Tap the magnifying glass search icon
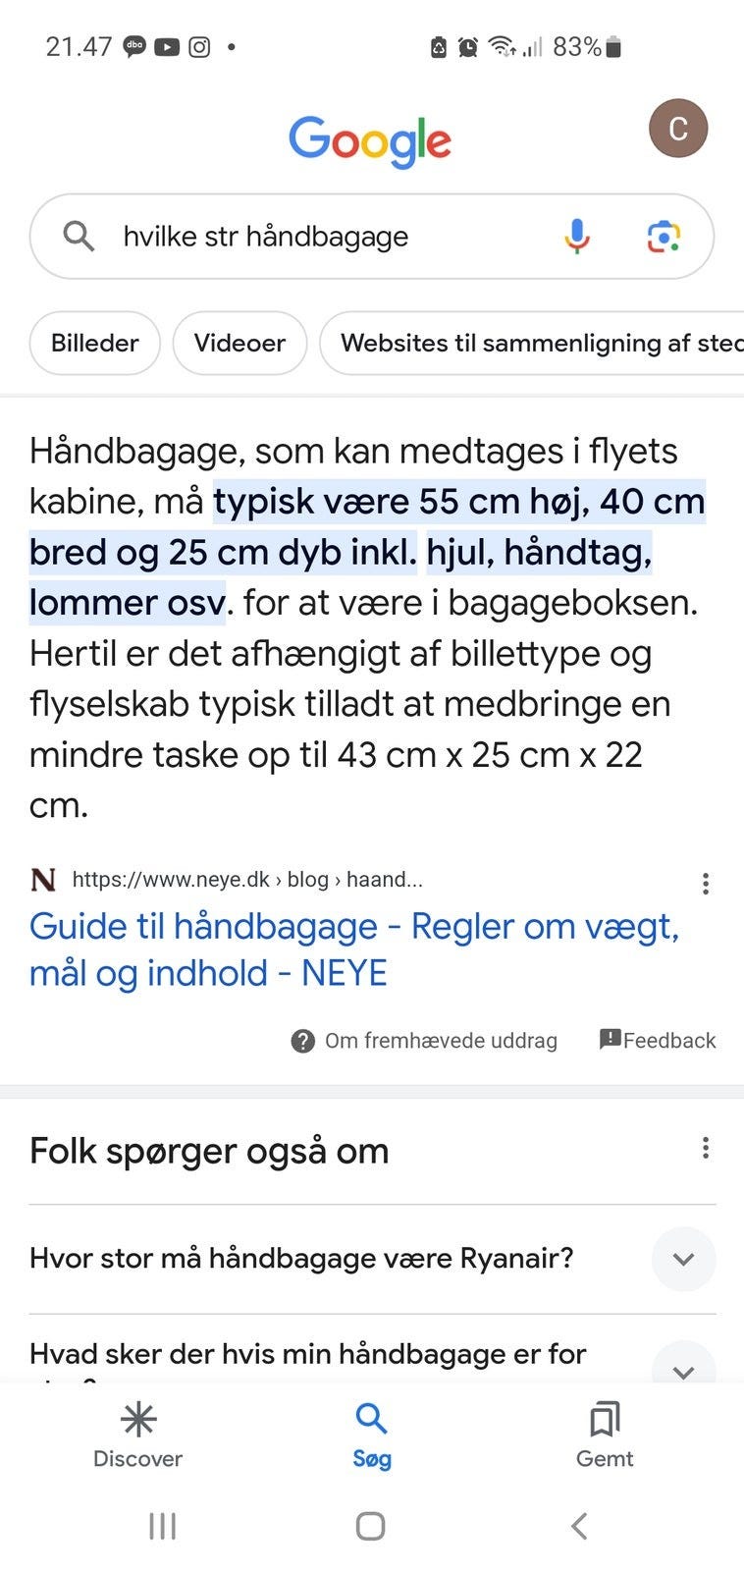Viewport: 744px width, 1571px height. pos(79,237)
